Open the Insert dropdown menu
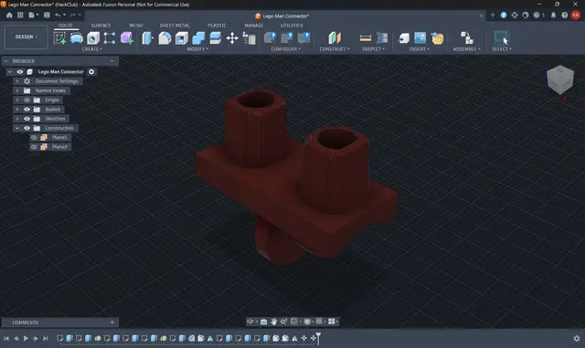585x348 pixels. tap(419, 49)
